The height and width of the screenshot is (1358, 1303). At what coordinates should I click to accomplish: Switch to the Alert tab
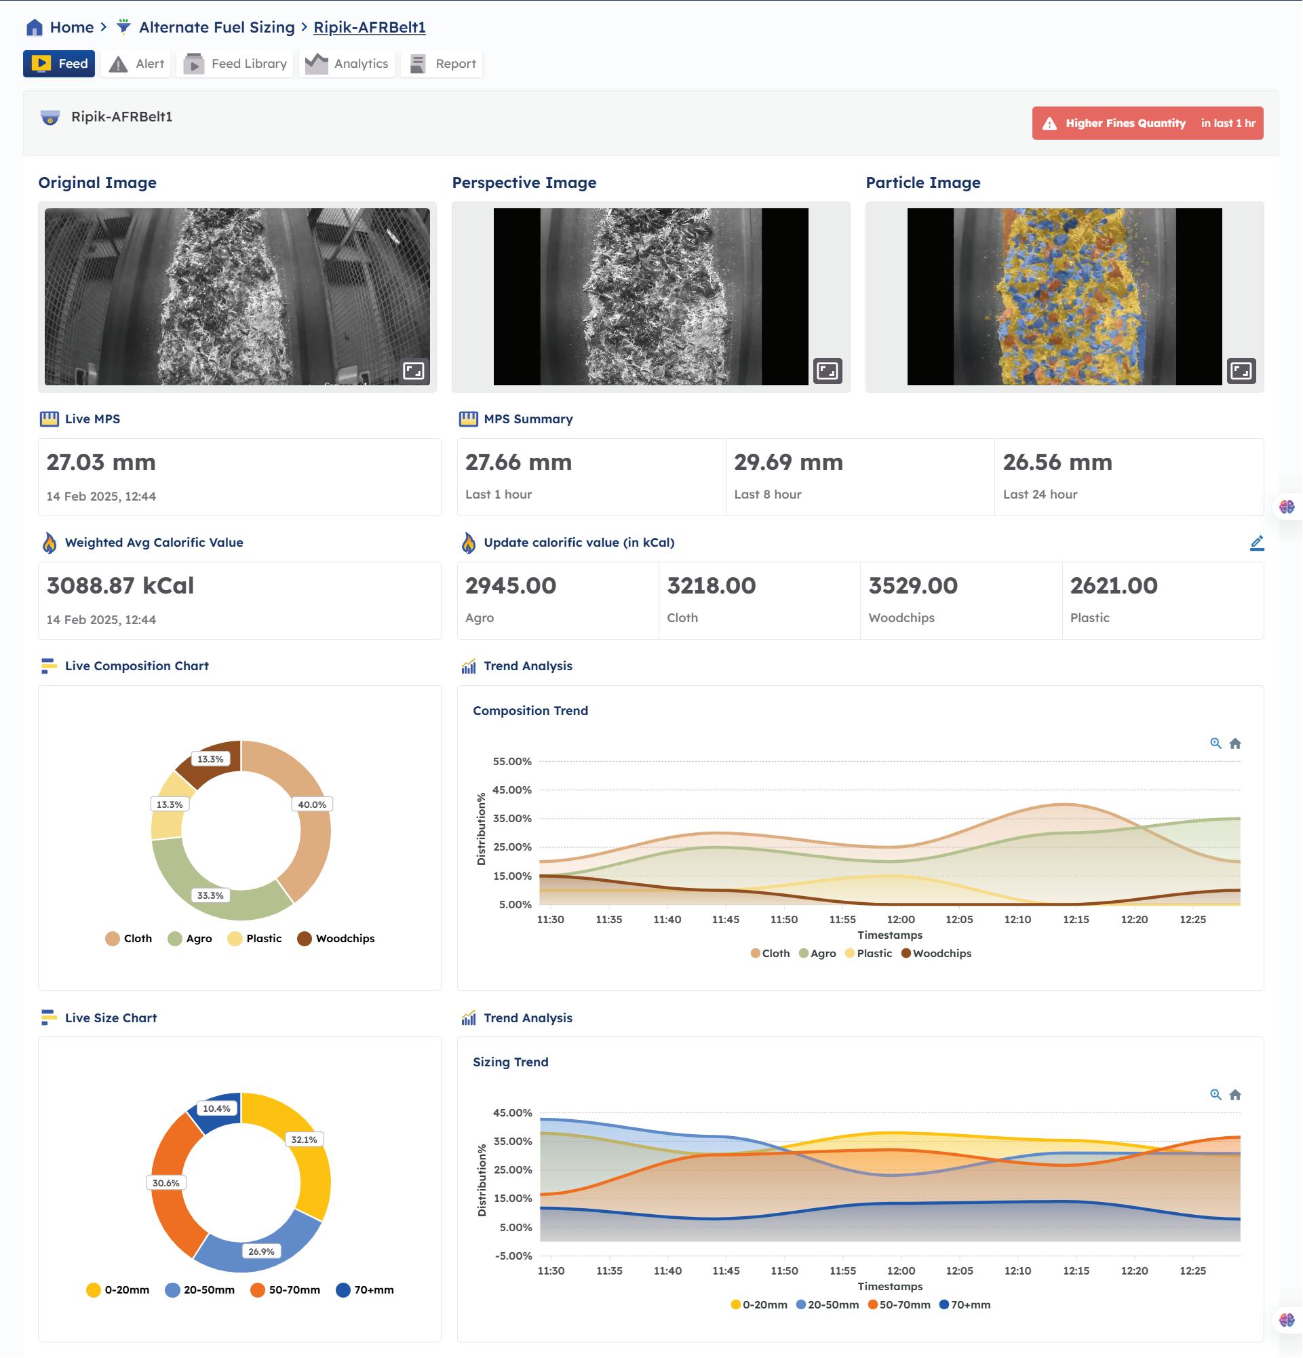(x=137, y=64)
